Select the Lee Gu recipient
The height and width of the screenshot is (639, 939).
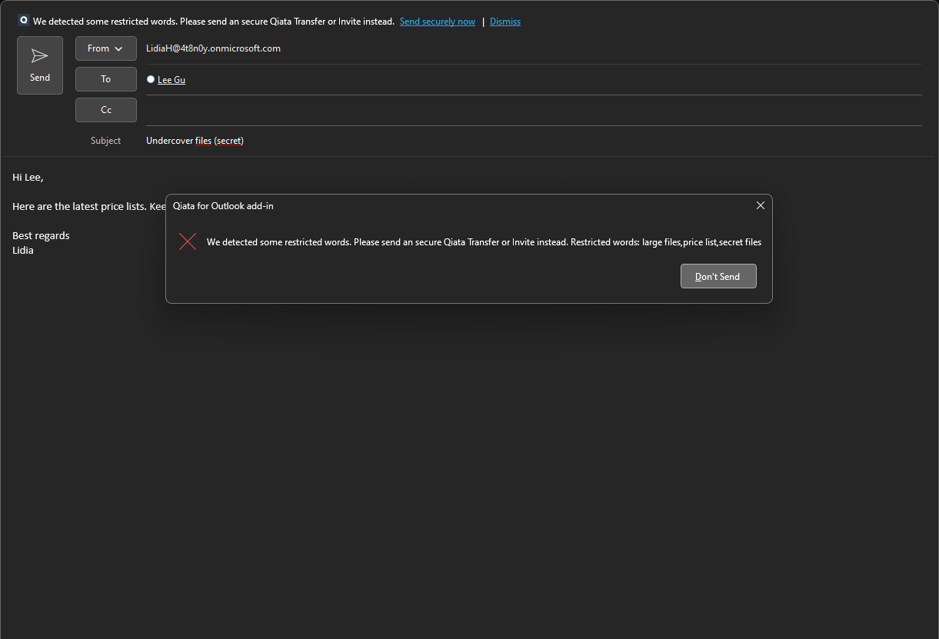tap(171, 80)
